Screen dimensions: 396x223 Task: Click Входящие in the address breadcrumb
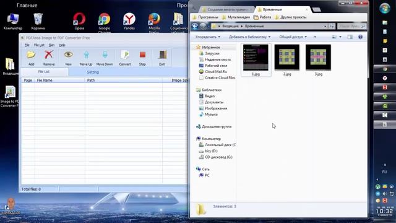[x=230, y=26]
